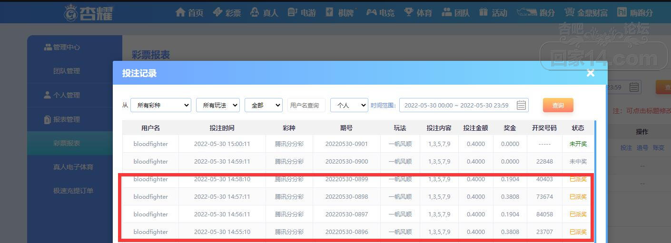The image size is (671, 243).
Task: Open 彩票 via the ticket icon
Action: pyautogui.click(x=217, y=12)
